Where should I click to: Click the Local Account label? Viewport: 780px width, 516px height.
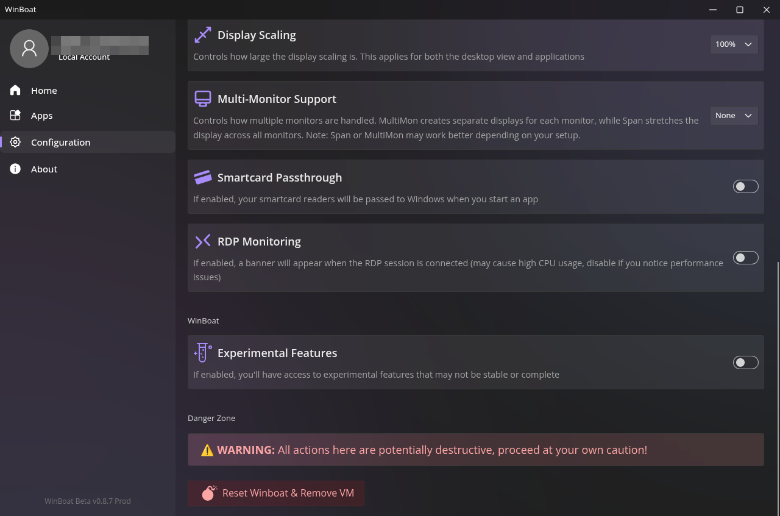click(84, 57)
